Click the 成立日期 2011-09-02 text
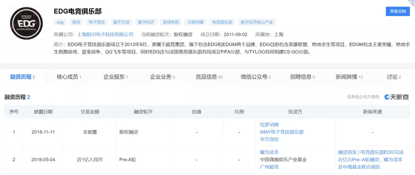 224,34
